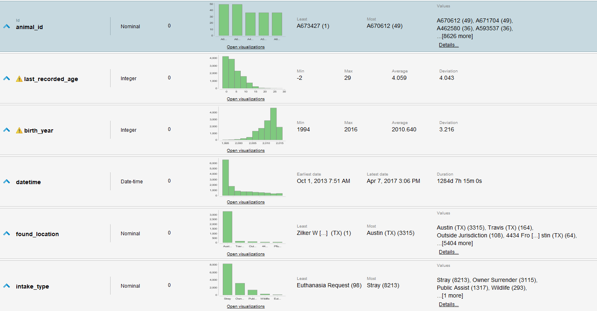This screenshot has height=311, width=597.
Task: Select the intake_type attribute name
Action: pos(32,286)
